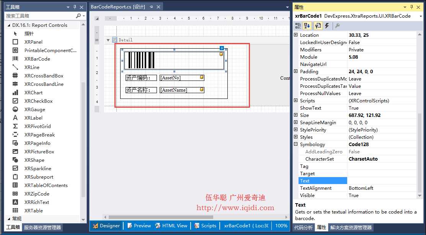Select the Text property row
426x235 pixels.
tap(357, 181)
